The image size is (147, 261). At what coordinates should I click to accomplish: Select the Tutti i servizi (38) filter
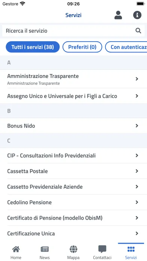33,47
